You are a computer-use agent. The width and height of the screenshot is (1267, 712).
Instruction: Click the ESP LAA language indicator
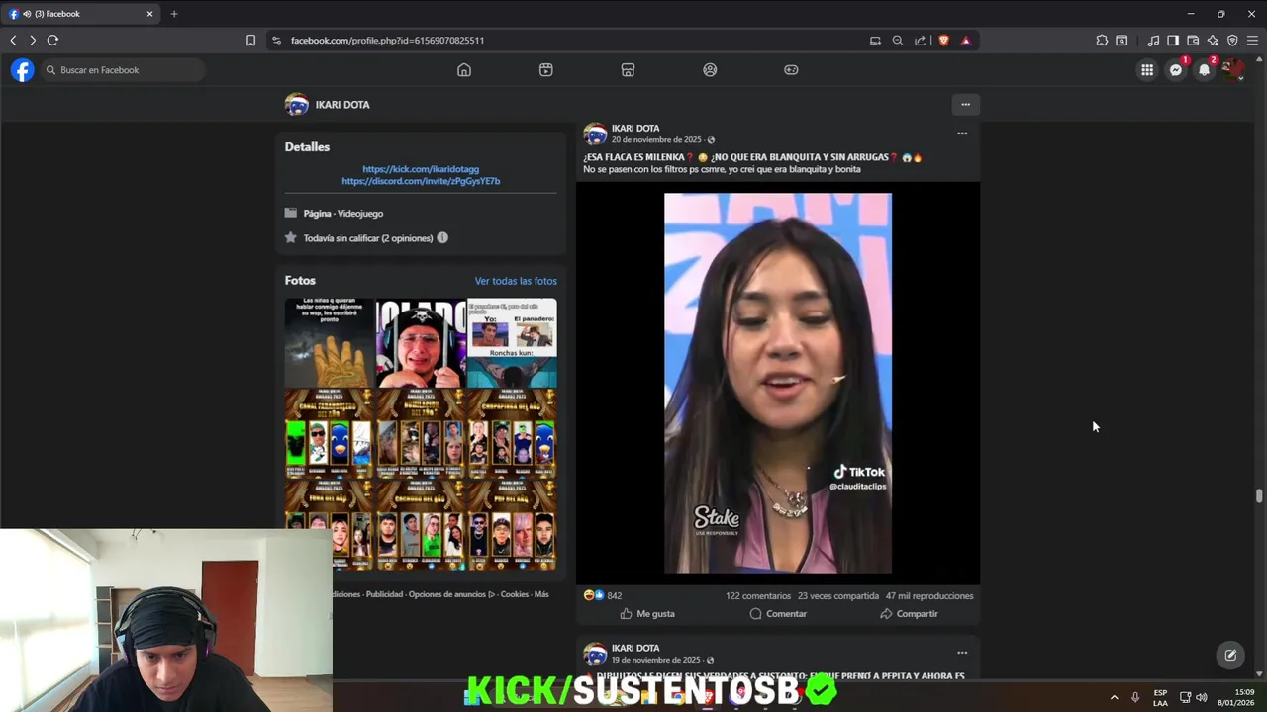pos(1160,697)
